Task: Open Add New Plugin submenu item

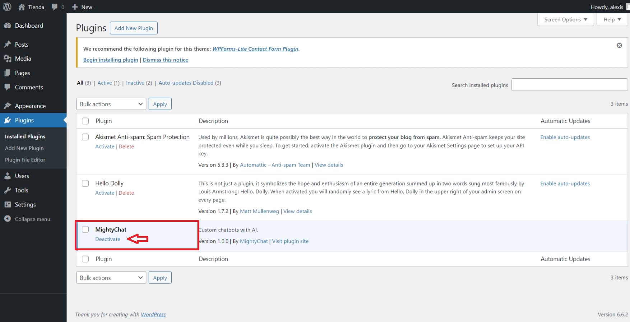Action: click(x=24, y=148)
